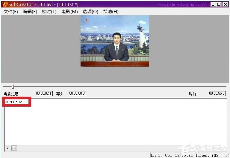The width and height of the screenshot is (230, 158).
Task: Click the 电影进度 time field
Action: click(x=44, y=93)
